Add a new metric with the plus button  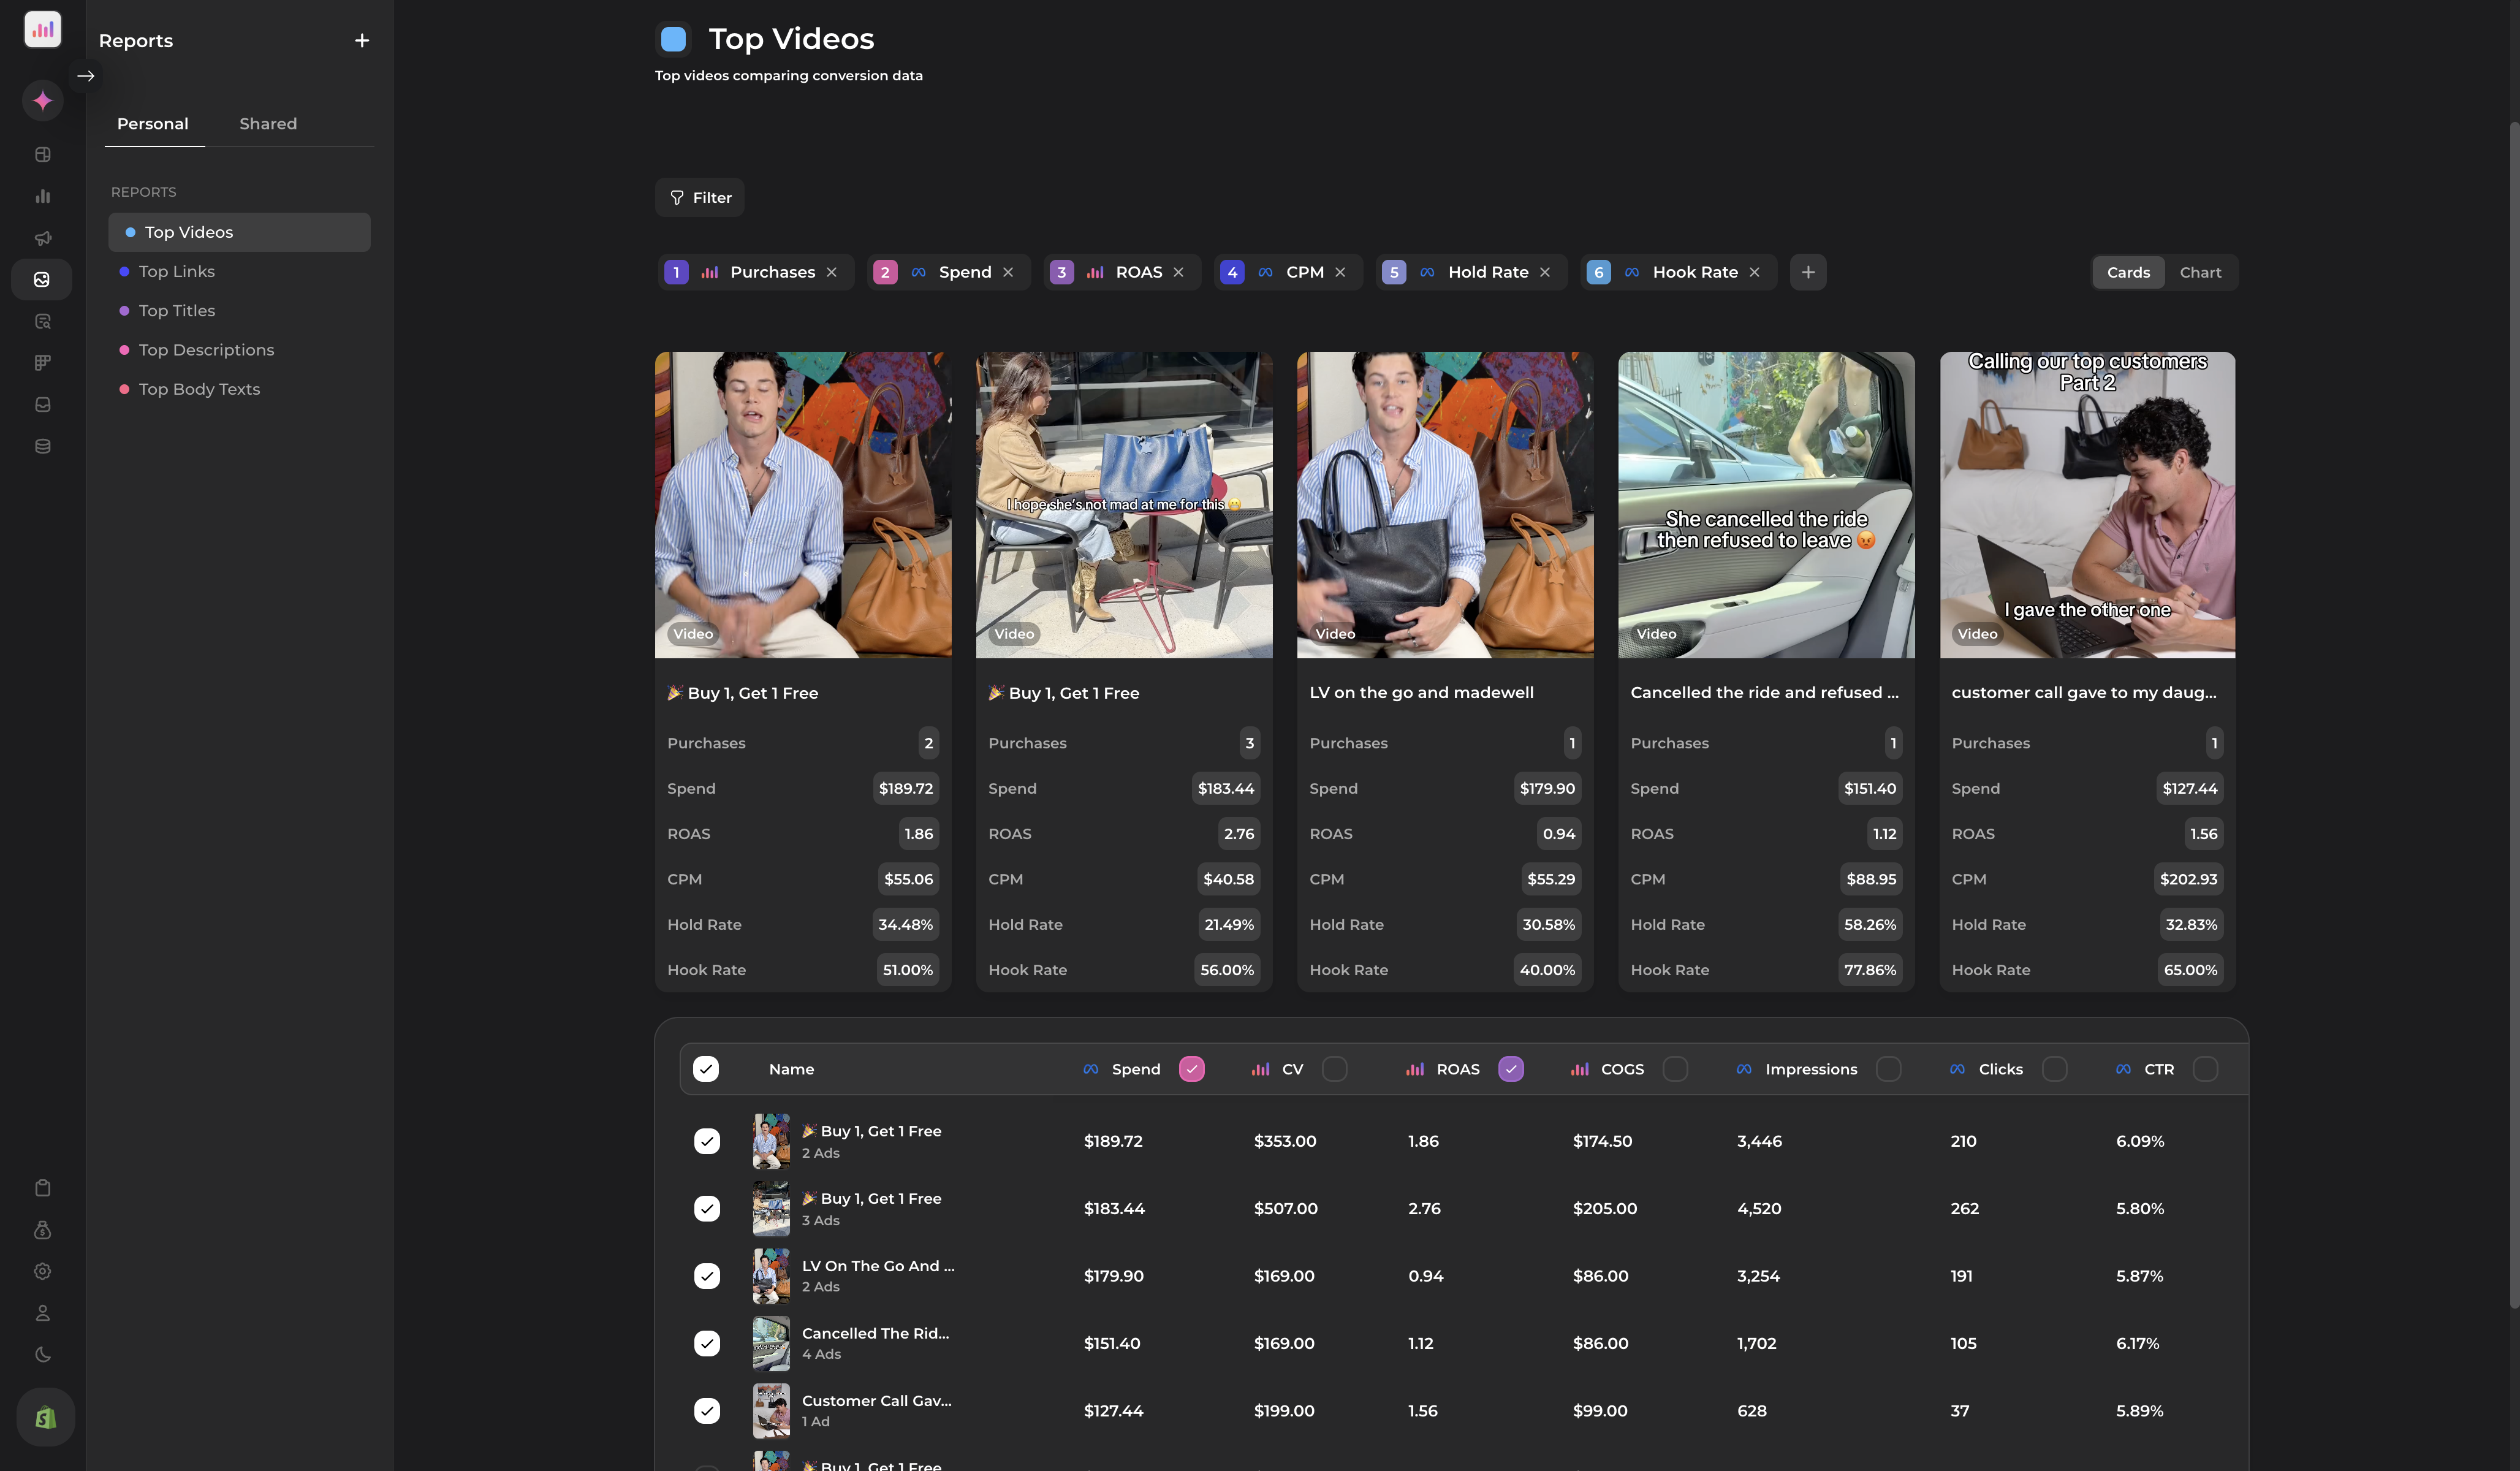tap(1808, 271)
